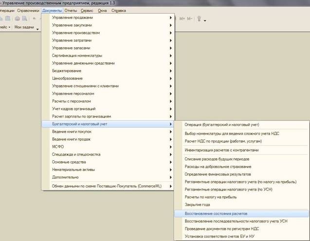Click the Мои задачи toolbar button

pyautogui.click(x=24, y=27)
